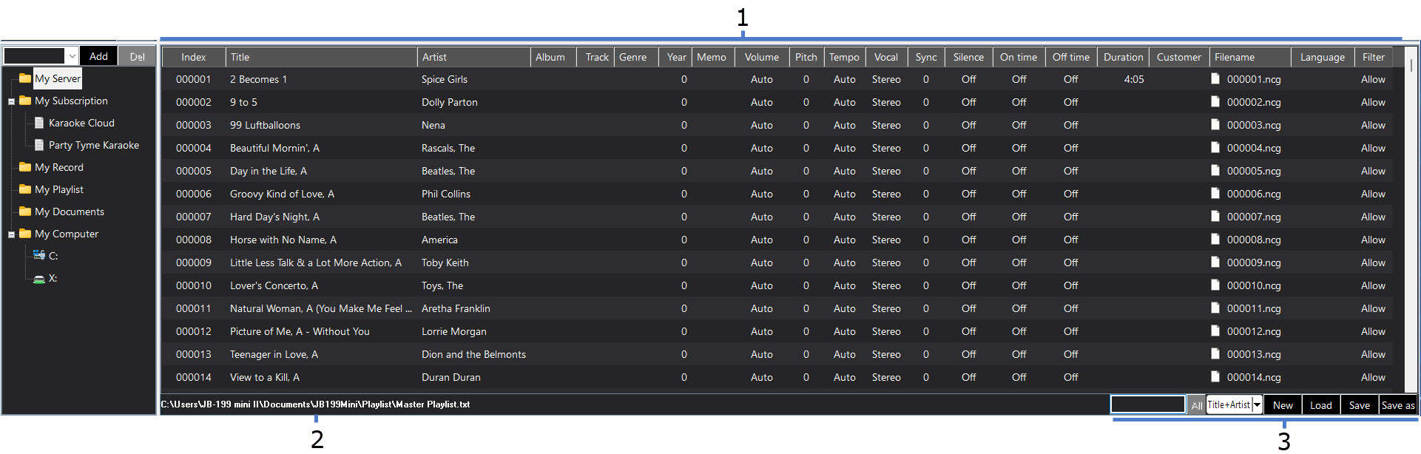Image resolution: width=1421 pixels, height=454 pixels.
Task: Click the search text field beside All
Action: [1147, 404]
